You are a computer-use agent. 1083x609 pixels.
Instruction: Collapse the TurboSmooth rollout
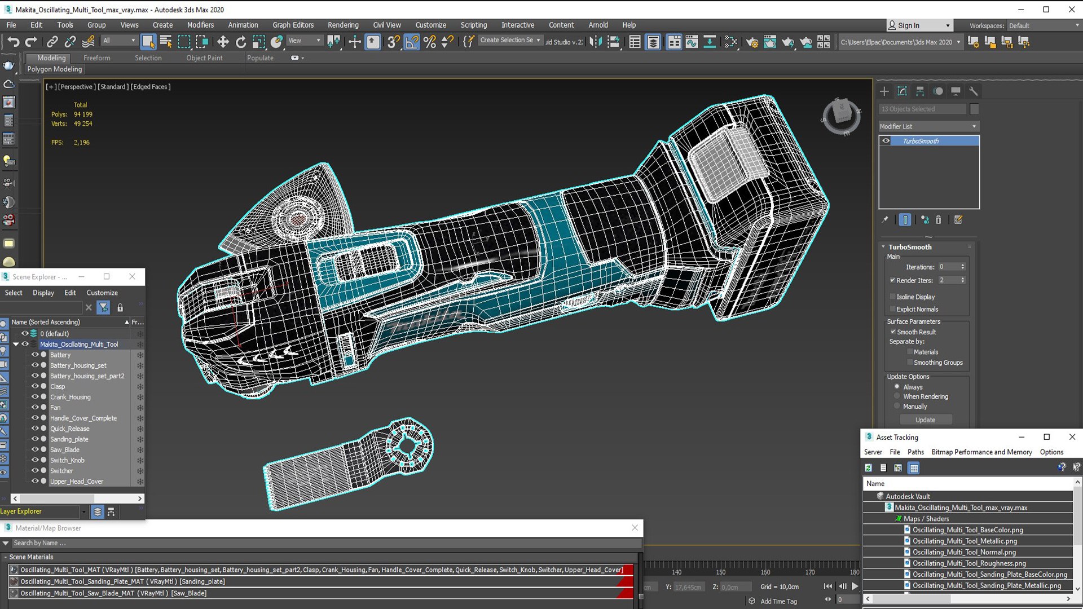pos(883,247)
